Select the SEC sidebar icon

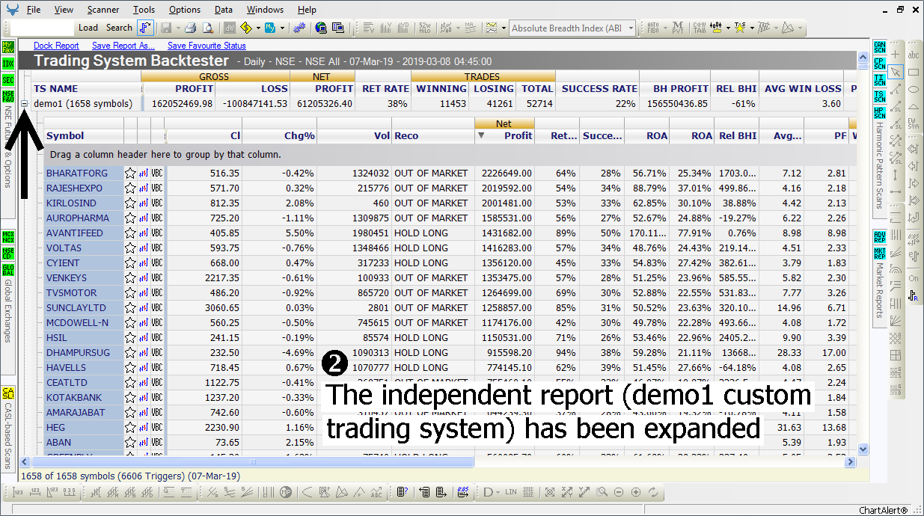8,79
